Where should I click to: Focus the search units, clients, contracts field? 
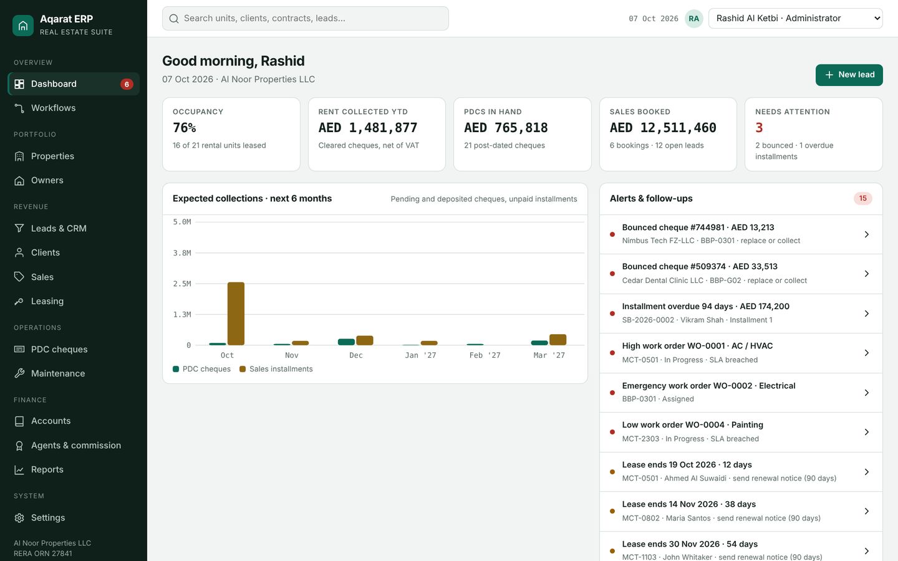tap(306, 19)
